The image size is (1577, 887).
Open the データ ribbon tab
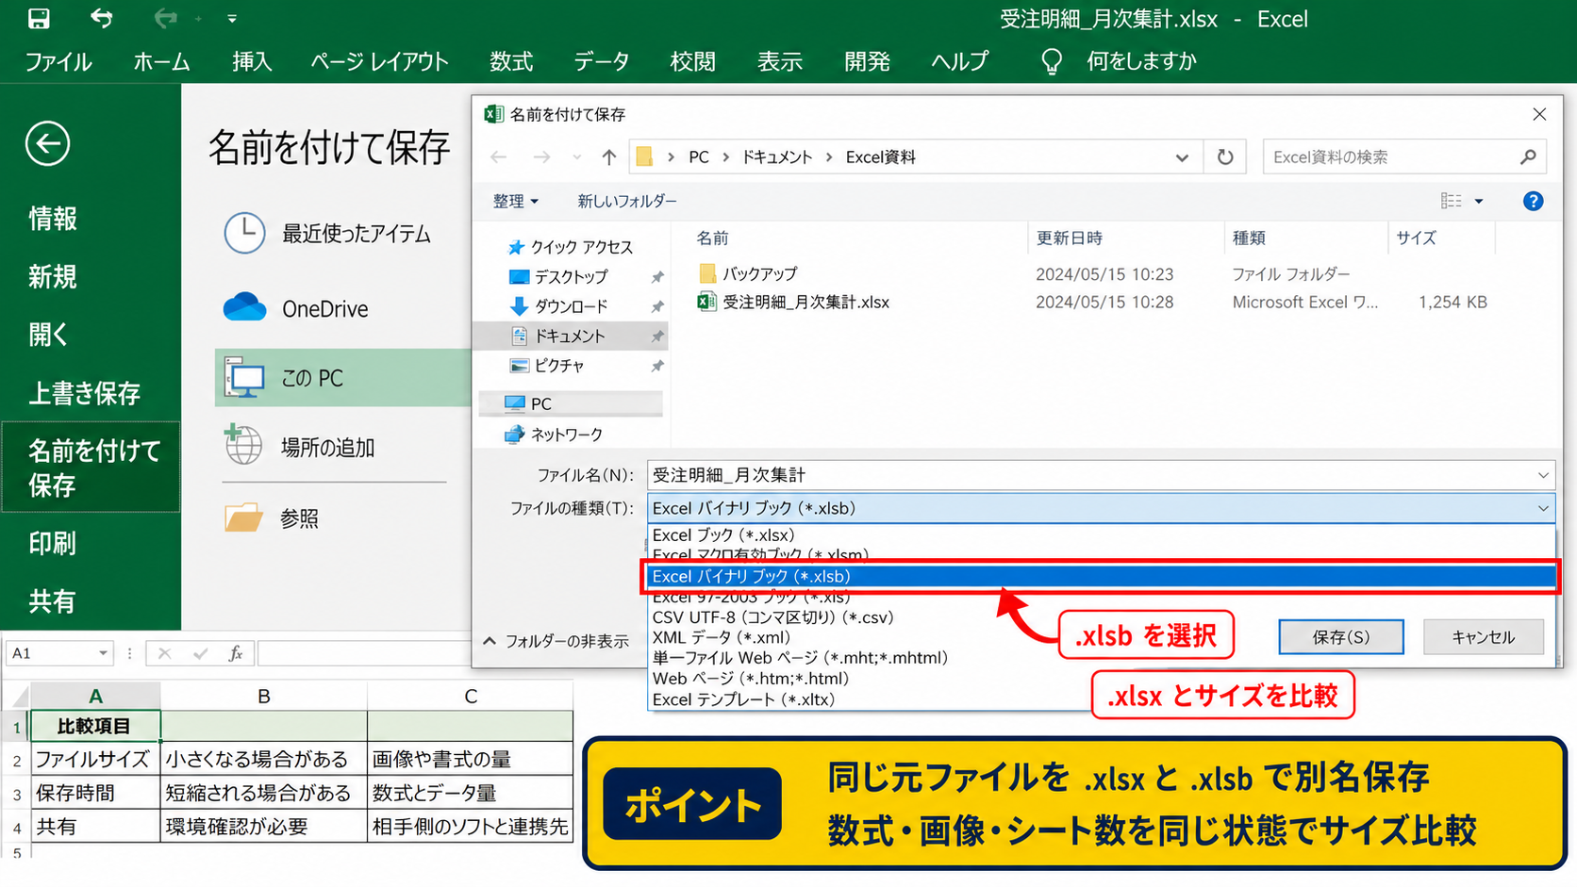pyautogui.click(x=601, y=61)
